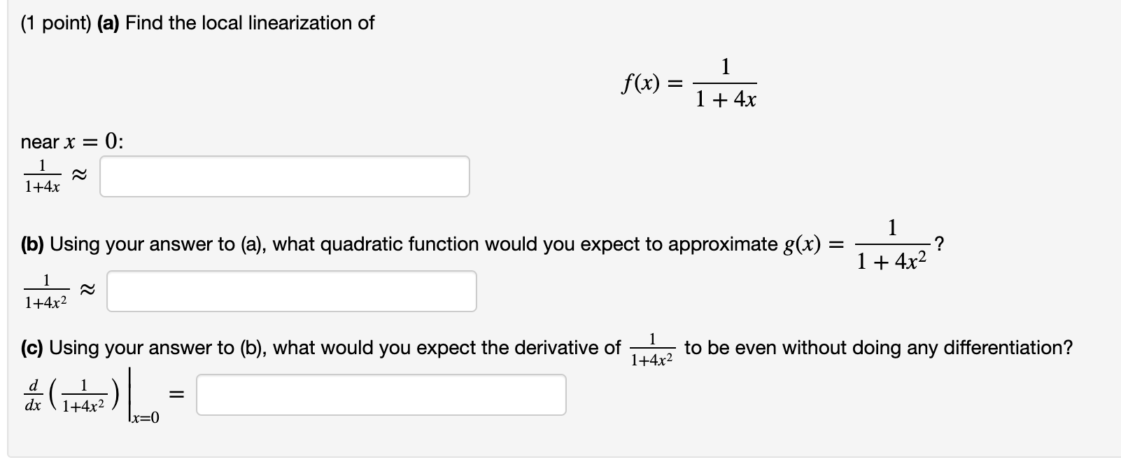Click the fraction 1/(1+4x²) within the part (c) sentence

[651, 349]
